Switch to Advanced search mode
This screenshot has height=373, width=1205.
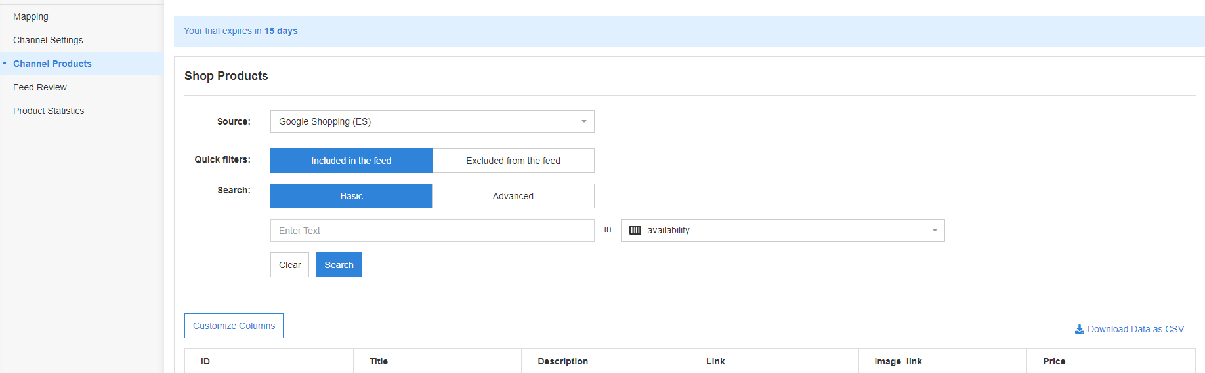513,196
